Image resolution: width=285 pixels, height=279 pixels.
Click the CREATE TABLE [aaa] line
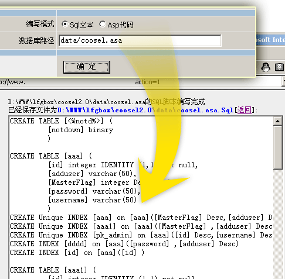(51, 156)
